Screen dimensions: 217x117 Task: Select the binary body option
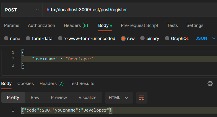[x=150, y=38]
